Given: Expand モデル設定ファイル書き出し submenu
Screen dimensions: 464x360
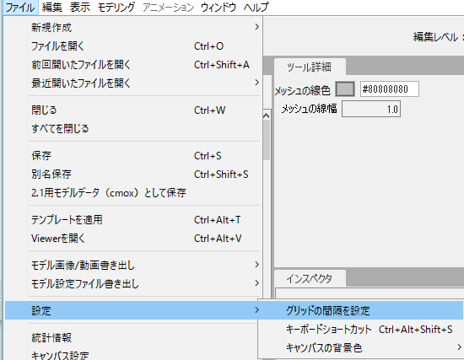Looking at the screenshot, I should click(132, 283).
